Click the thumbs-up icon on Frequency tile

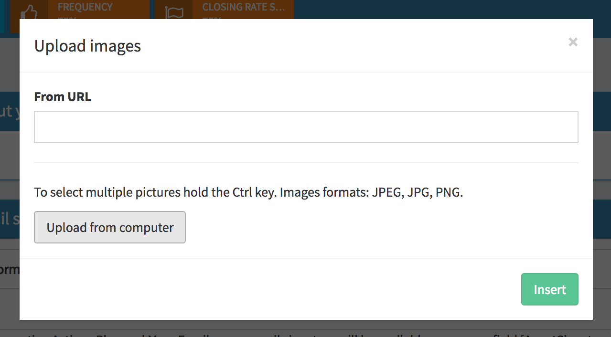(29, 11)
